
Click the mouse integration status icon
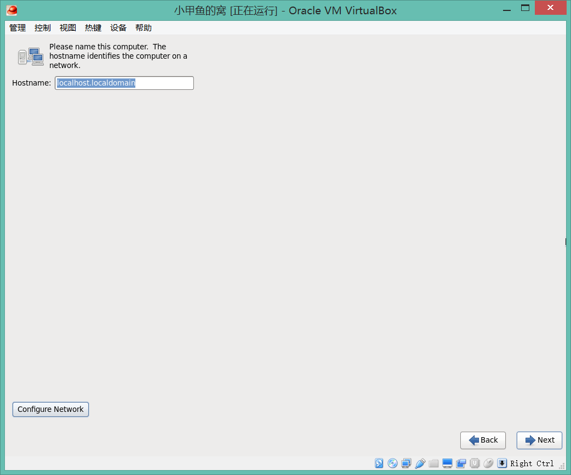(488, 463)
